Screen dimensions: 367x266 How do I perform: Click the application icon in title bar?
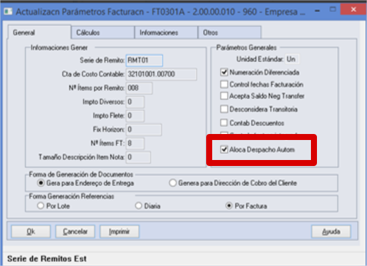pos(8,11)
